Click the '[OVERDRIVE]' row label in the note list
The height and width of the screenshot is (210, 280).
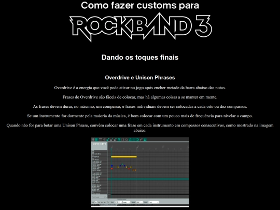click(96, 157)
